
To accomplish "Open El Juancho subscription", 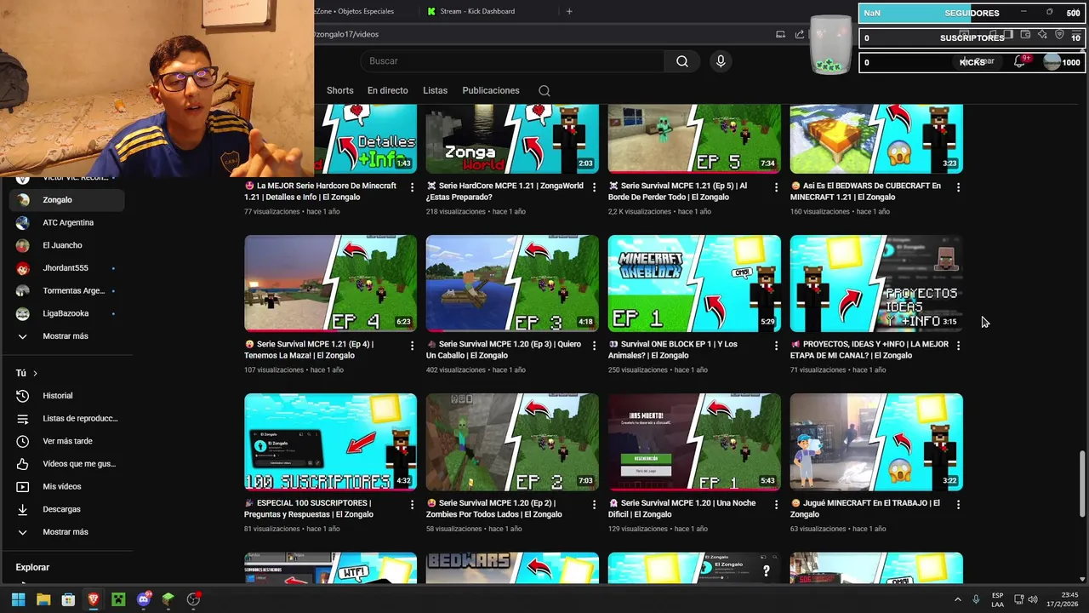I will pos(66,245).
